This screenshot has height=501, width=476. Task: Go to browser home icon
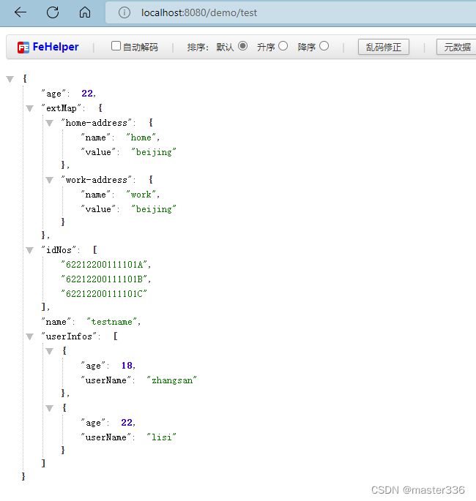85,12
